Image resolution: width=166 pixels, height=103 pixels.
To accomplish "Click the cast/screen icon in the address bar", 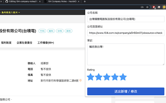I will pyautogui.click(x=142, y=7).
